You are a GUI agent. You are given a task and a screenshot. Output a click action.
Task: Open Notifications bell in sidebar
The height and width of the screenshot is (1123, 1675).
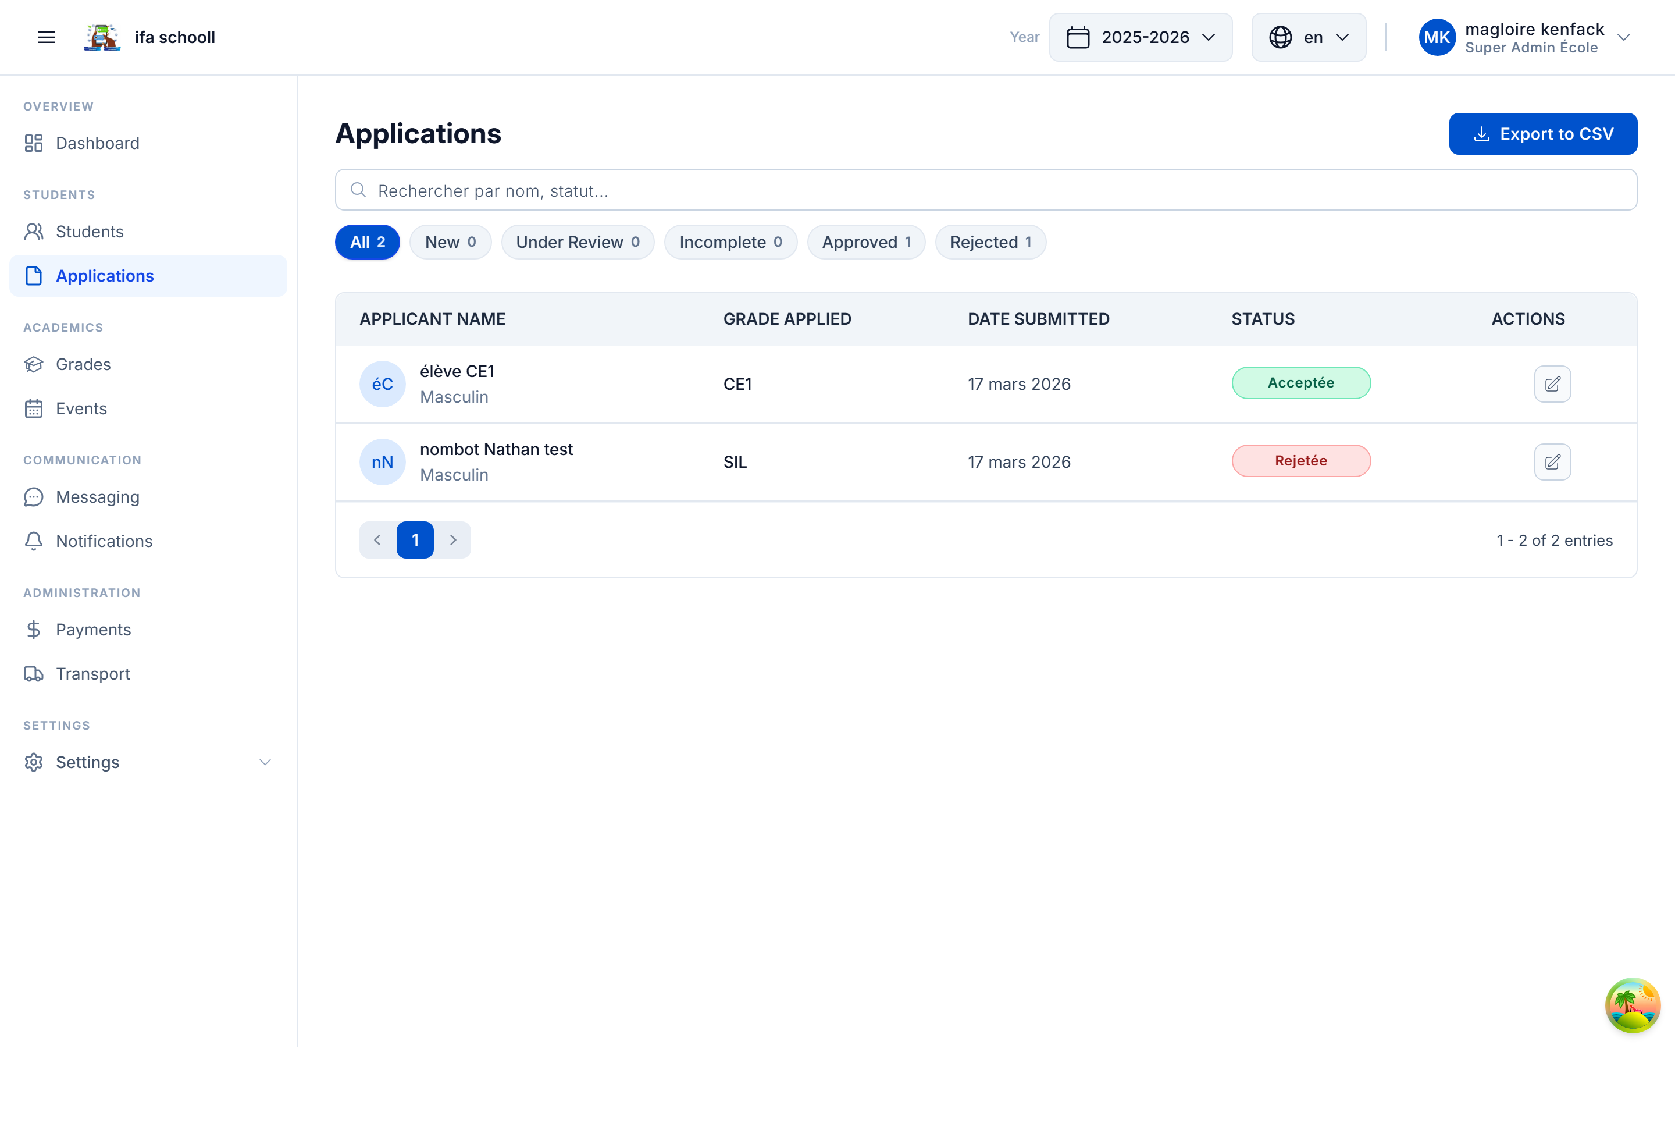click(x=104, y=542)
